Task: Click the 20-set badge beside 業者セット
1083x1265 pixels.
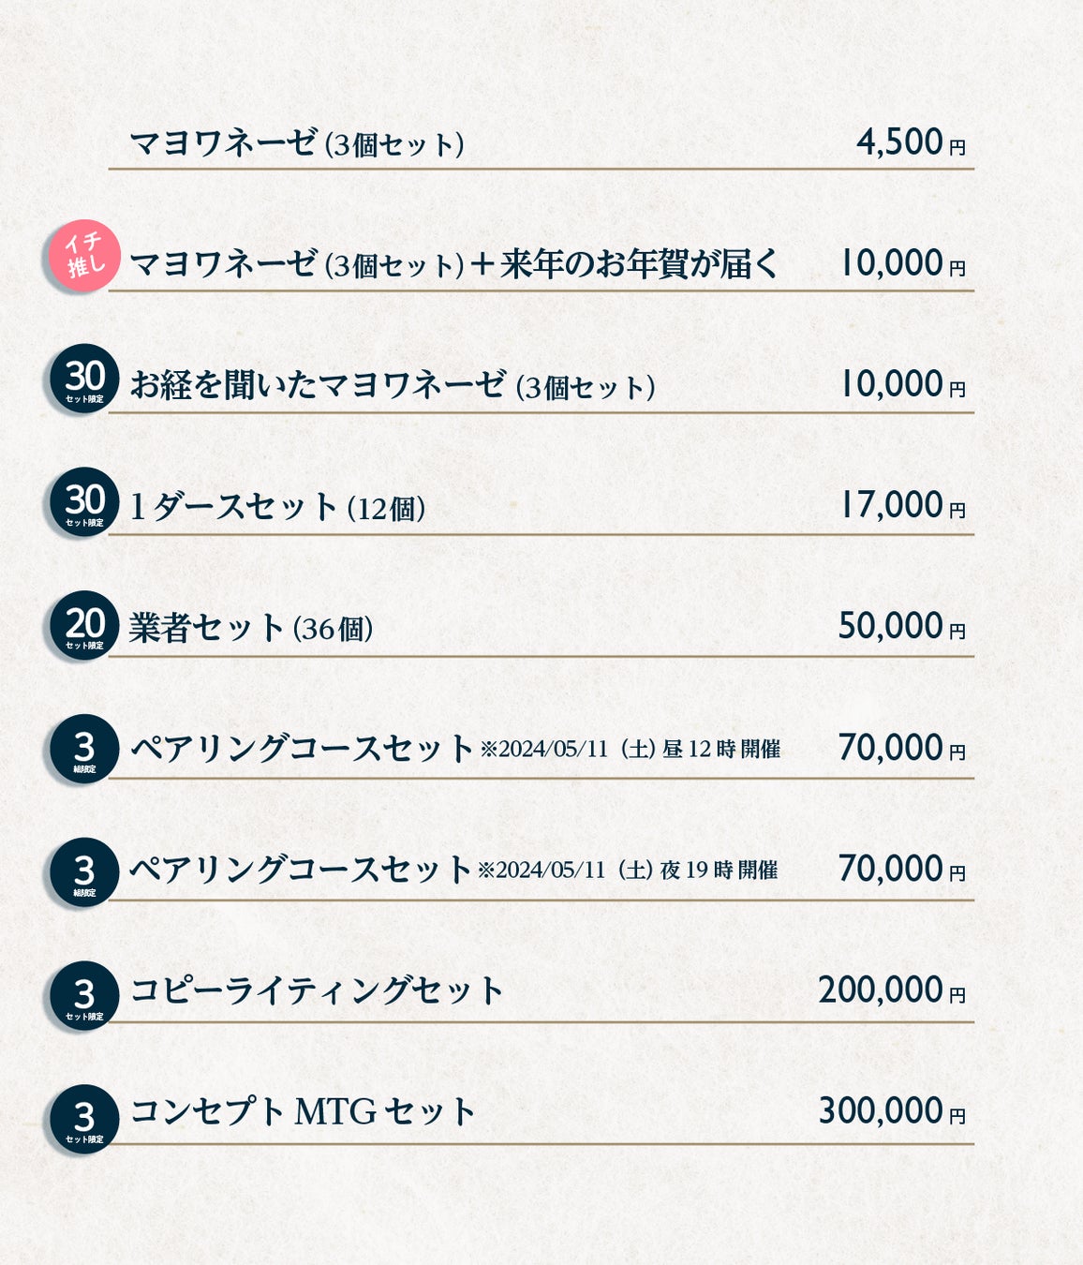Action: (84, 625)
